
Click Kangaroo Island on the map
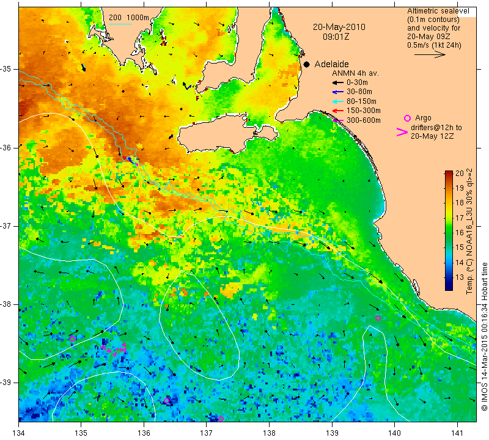click(x=218, y=134)
